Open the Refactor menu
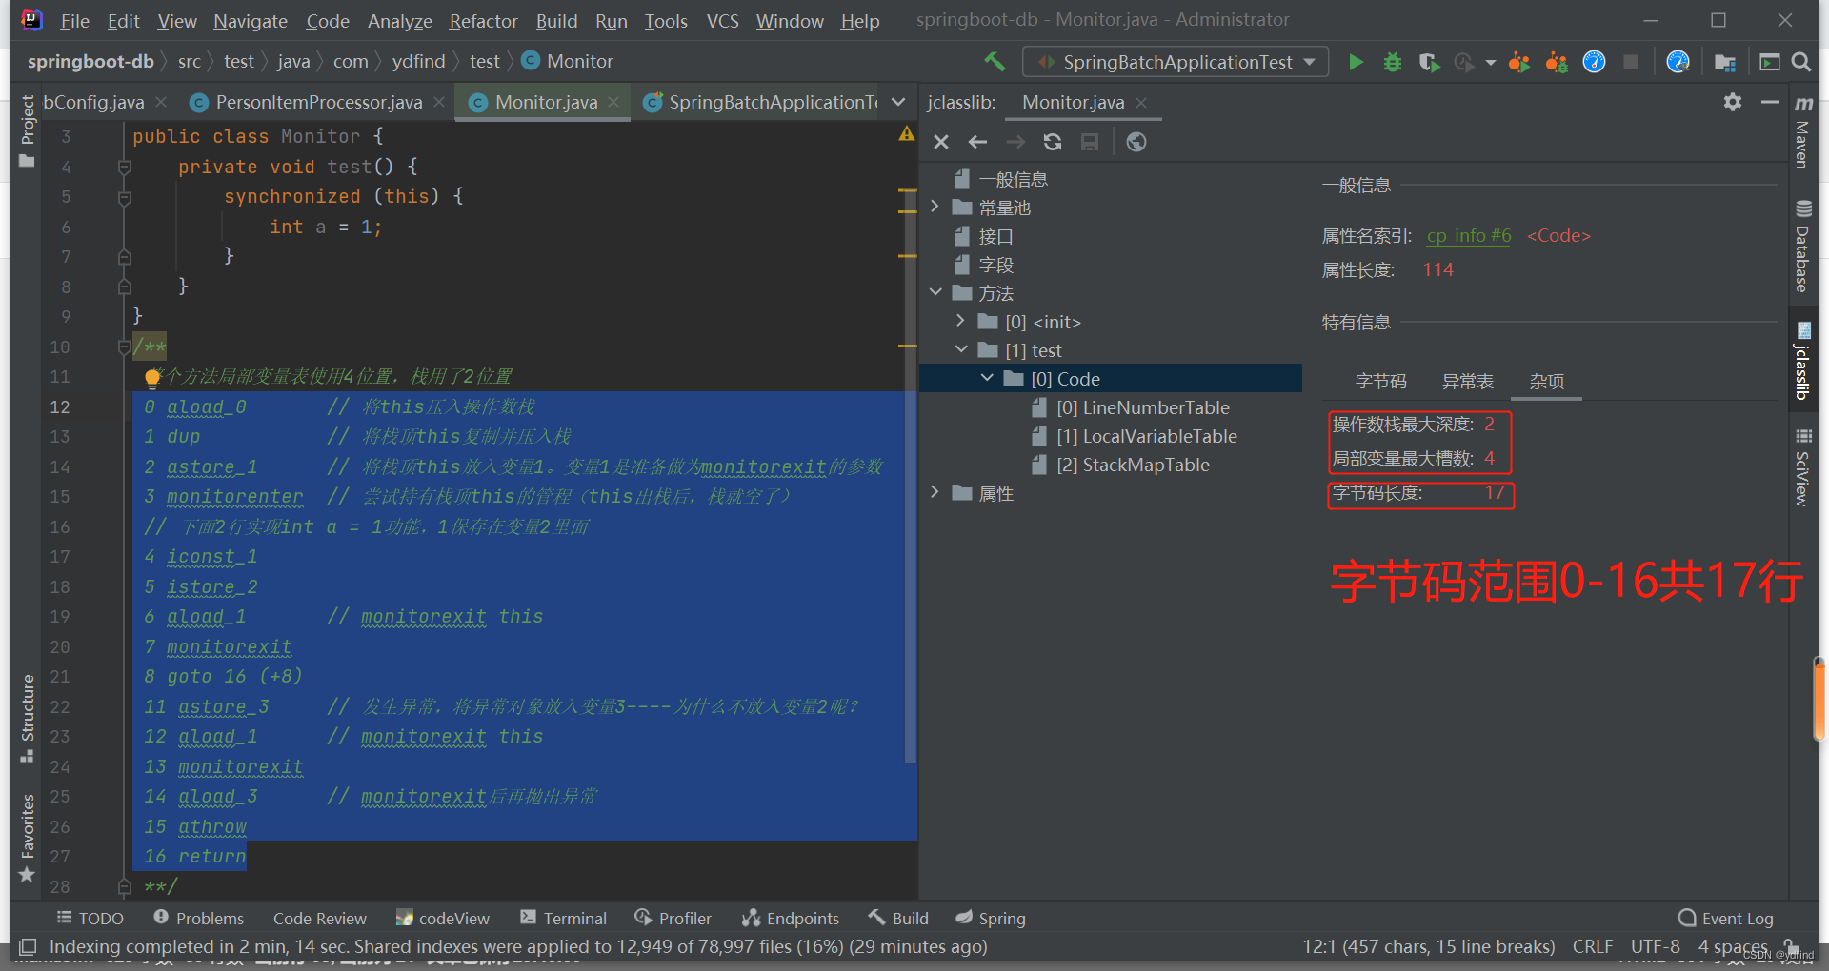 point(483,21)
